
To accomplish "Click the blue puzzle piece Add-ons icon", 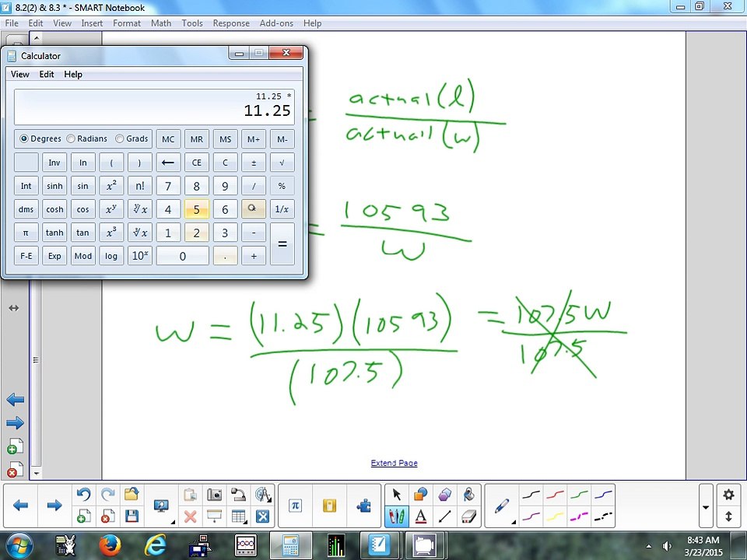I will (364, 506).
